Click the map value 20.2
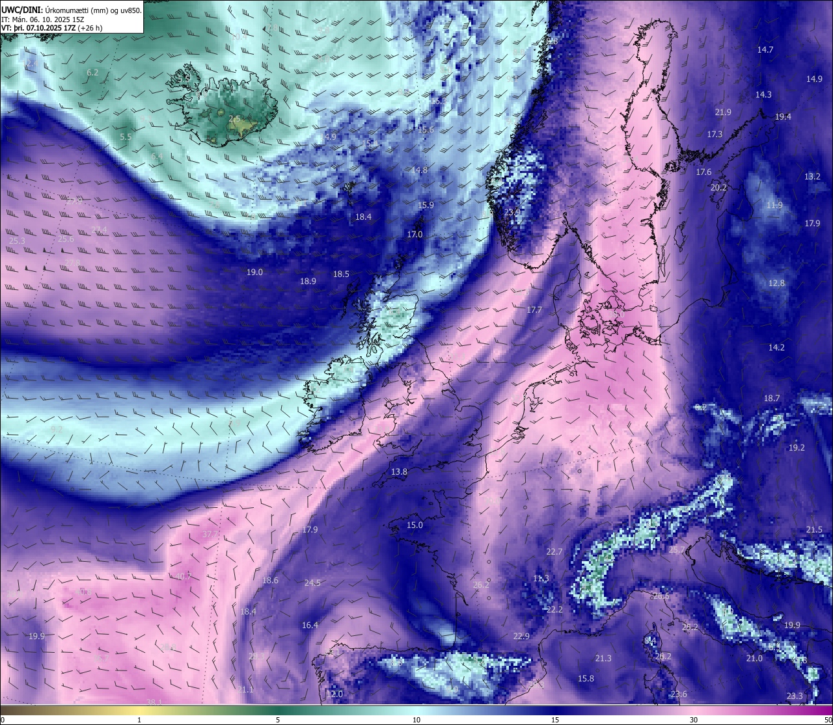The width and height of the screenshot is (833, 725). pos(718,187)
